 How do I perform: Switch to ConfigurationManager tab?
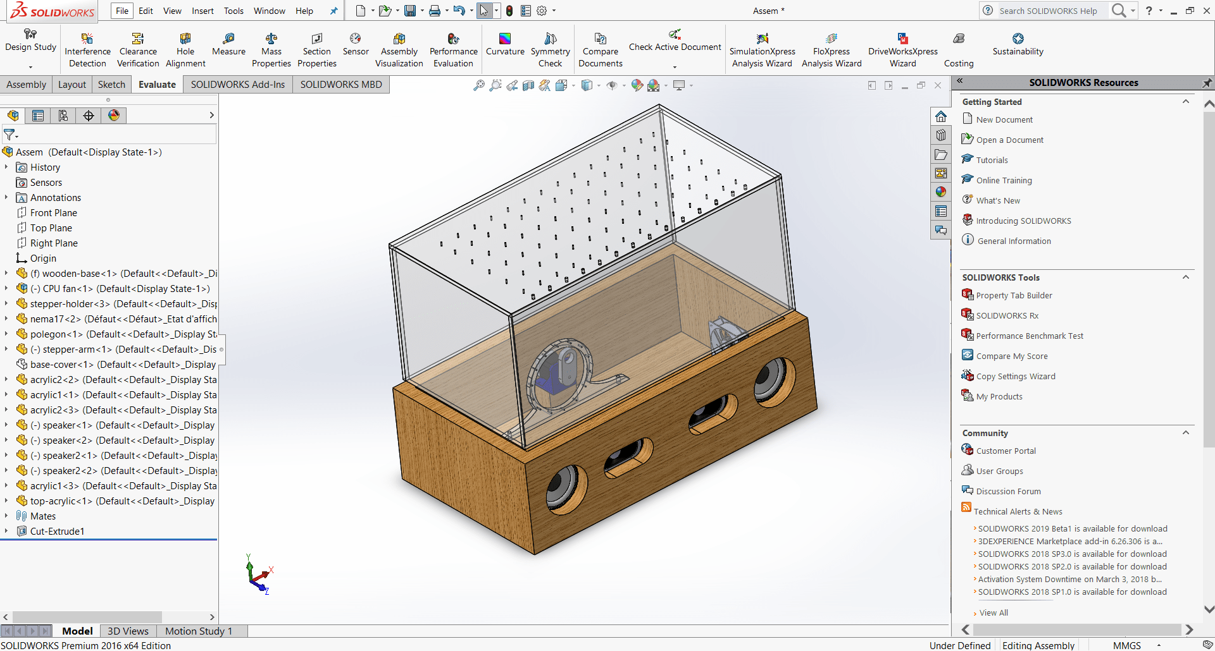63,115
